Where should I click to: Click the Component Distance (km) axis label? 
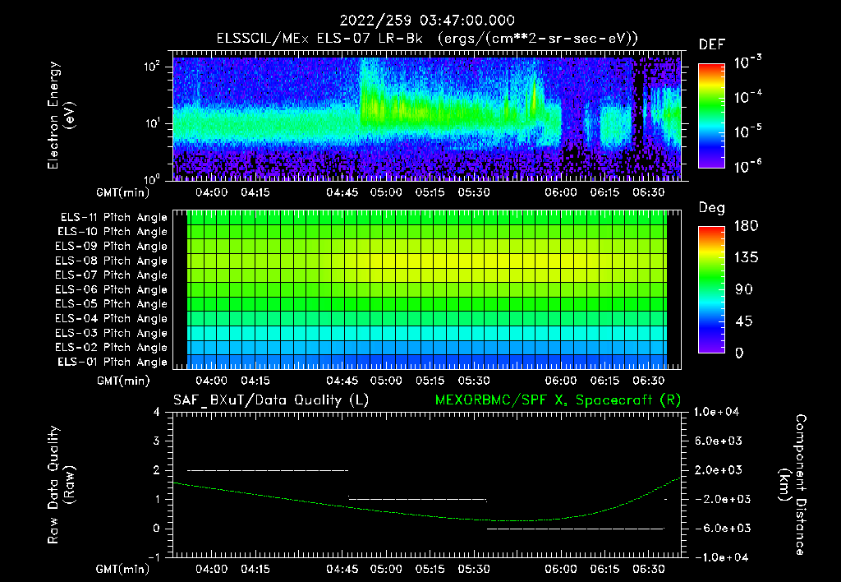click(793, 485)
